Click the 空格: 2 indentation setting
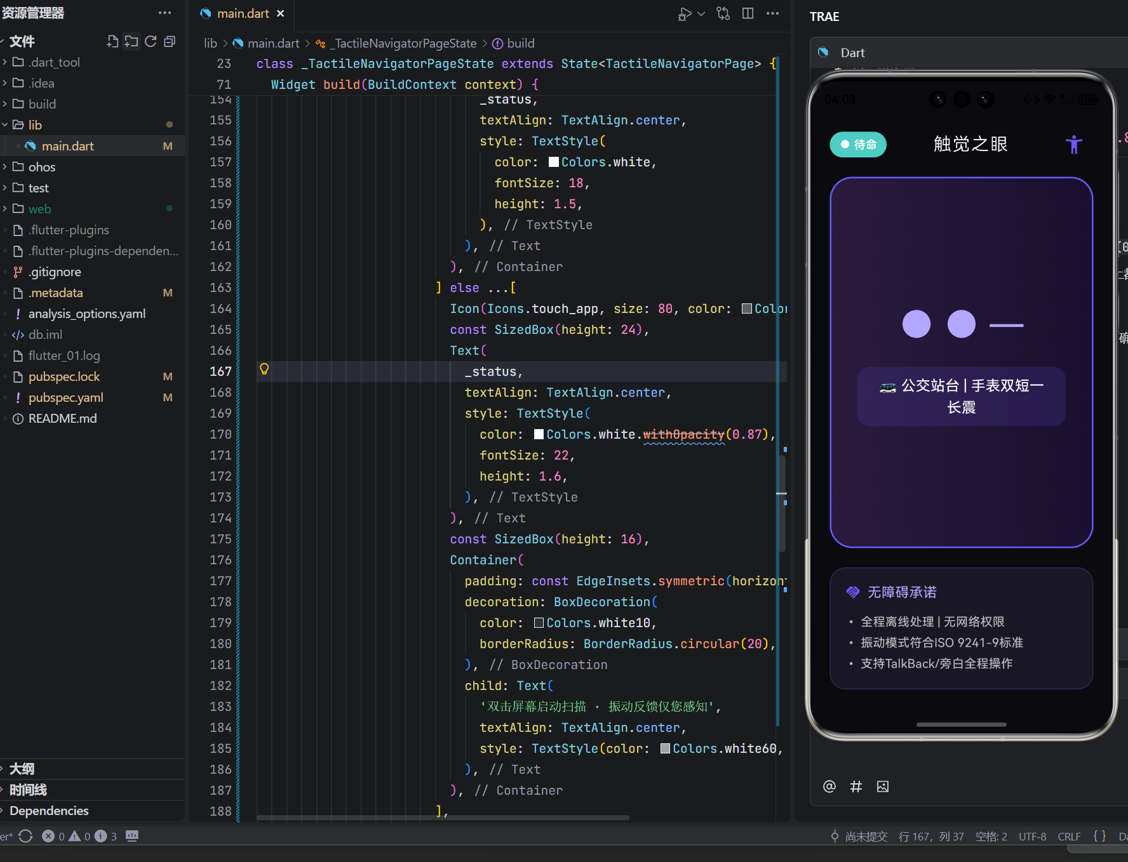Viewport: 1128px width, 862px height. click(991, 837)
